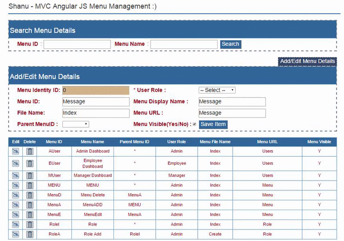Open the Parent MenuID dropdown
This screenshot has height=241, width=344.
click(76, 124)
